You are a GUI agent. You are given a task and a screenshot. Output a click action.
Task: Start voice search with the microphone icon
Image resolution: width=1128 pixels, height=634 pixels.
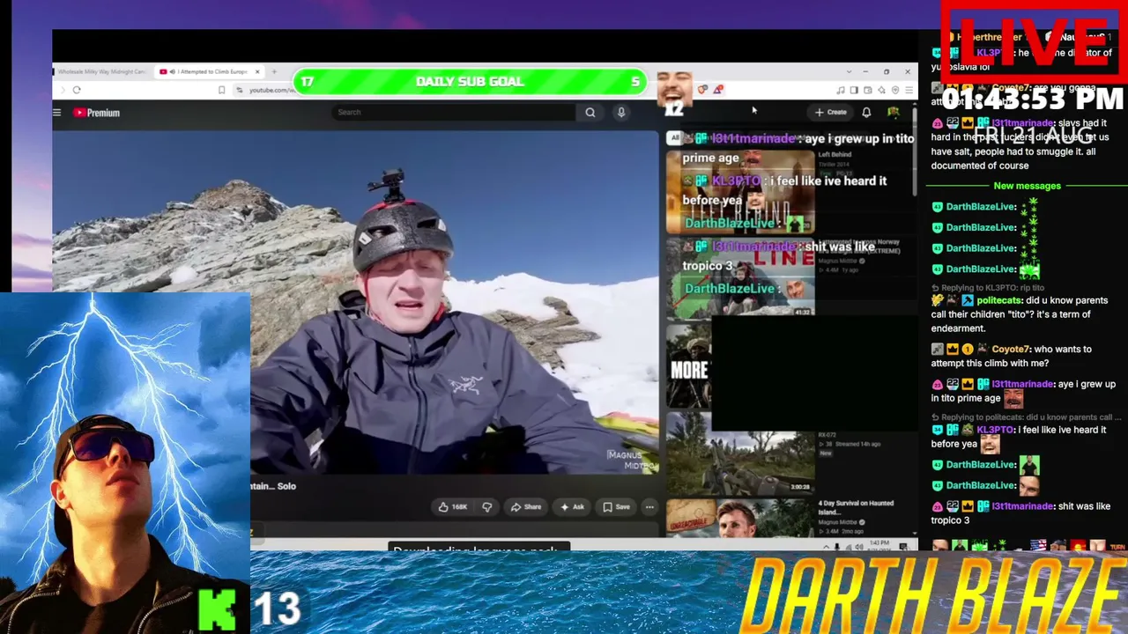point(621,113)
